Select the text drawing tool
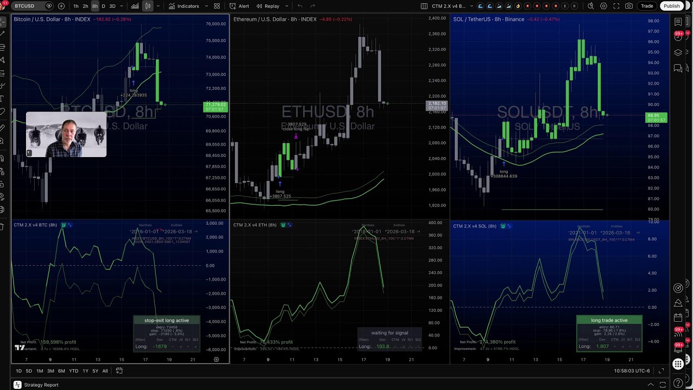Image resolution: width=693 pixels, height=390 pixels. (x=3, y=98)
